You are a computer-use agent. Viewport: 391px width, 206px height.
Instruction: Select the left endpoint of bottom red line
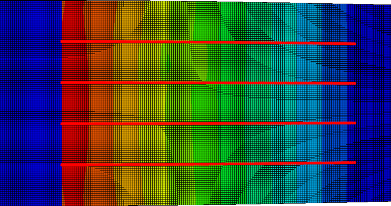(x=62, y=164)
